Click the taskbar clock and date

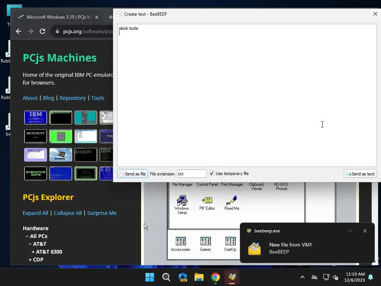pyautogui.click(x=355, y=277)
